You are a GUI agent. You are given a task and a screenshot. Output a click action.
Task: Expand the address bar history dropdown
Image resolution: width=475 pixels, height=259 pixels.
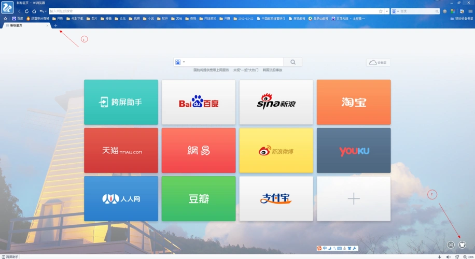point(387,11)
